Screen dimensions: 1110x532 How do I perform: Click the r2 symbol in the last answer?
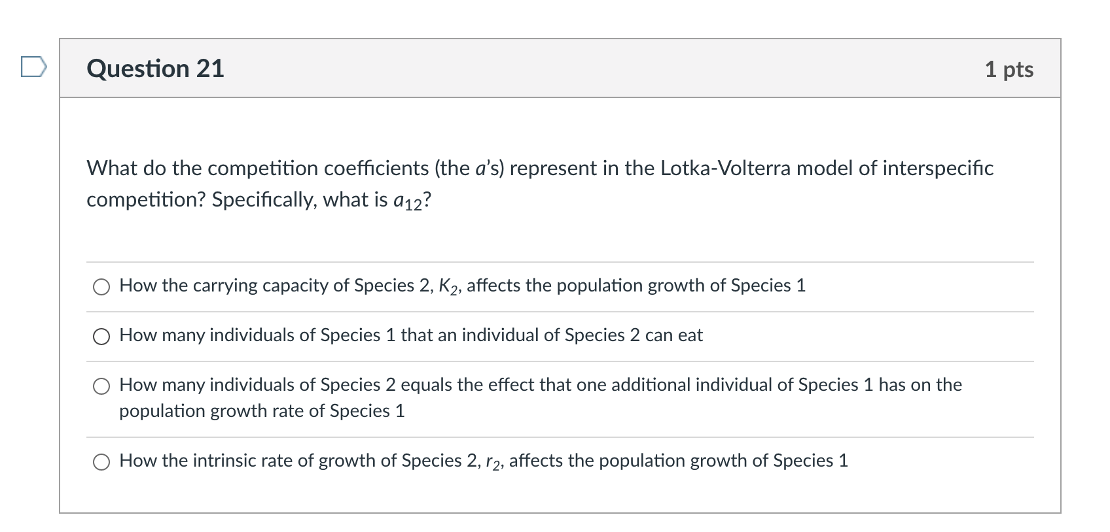[x=494, y=462]
